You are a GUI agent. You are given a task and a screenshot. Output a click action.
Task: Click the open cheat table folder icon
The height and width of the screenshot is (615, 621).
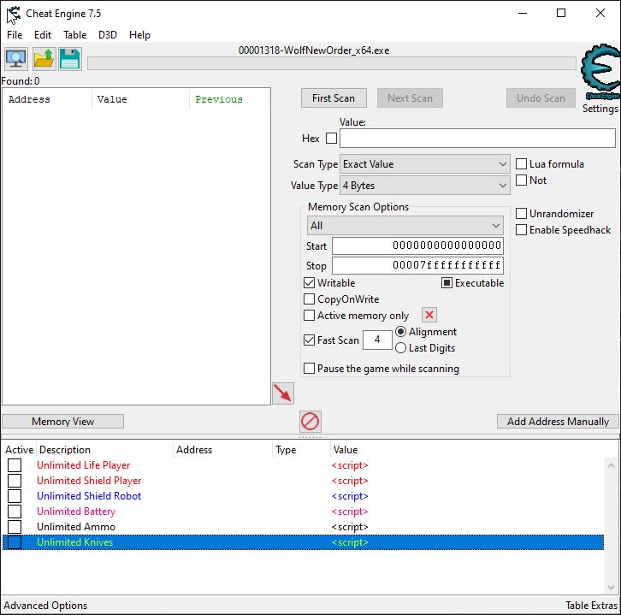[x=43, y=59]
